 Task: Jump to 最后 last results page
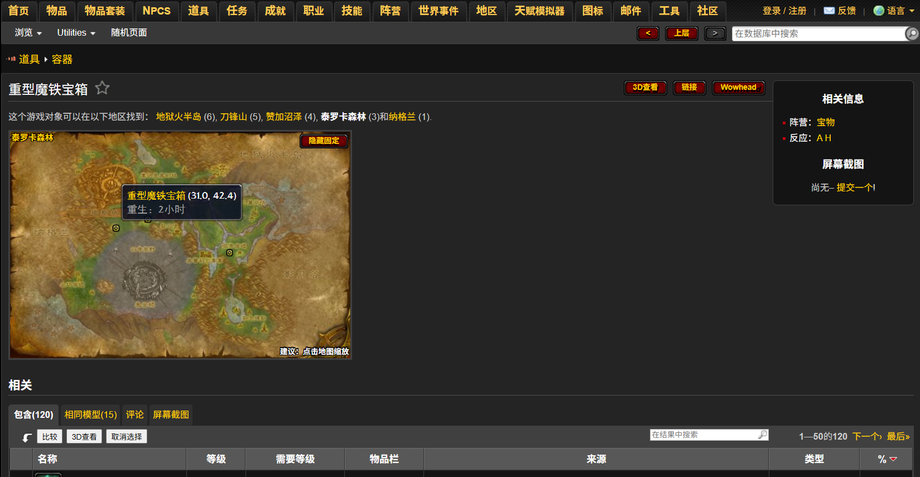pos(898,436)
